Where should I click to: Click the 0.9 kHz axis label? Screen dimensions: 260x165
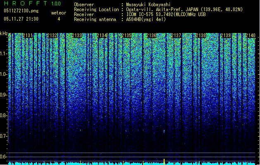[4, 95]
